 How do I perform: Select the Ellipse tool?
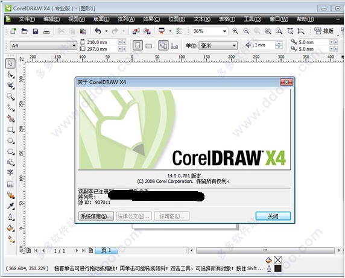tap(10, 141)
